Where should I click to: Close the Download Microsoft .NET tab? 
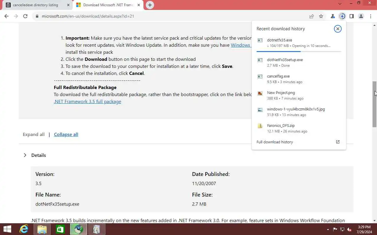tap(139, 5)
